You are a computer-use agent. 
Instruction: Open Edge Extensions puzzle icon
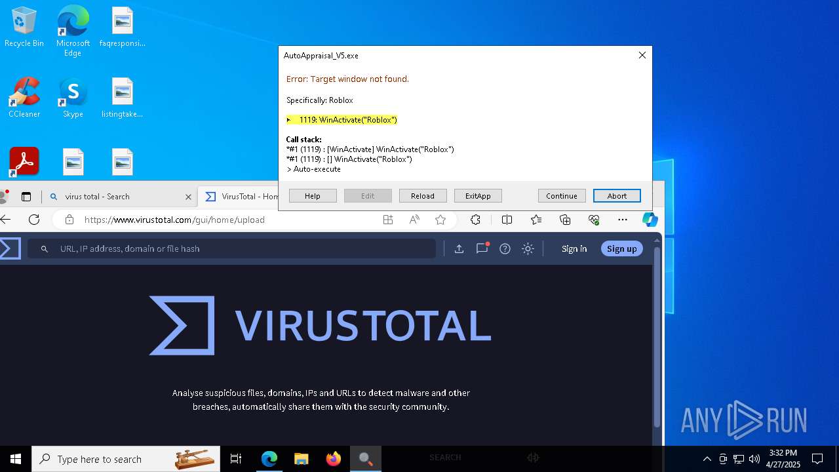(476, 220)
